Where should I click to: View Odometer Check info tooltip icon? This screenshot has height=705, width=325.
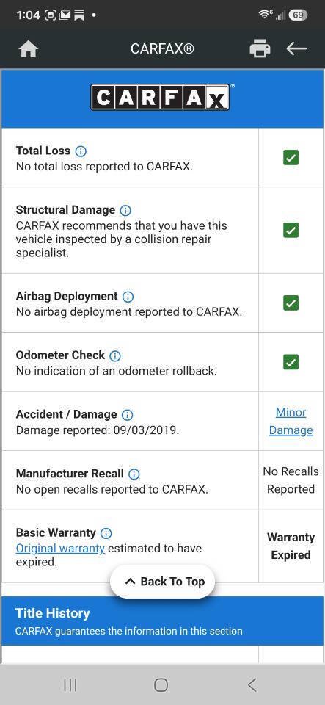point(115,355)
